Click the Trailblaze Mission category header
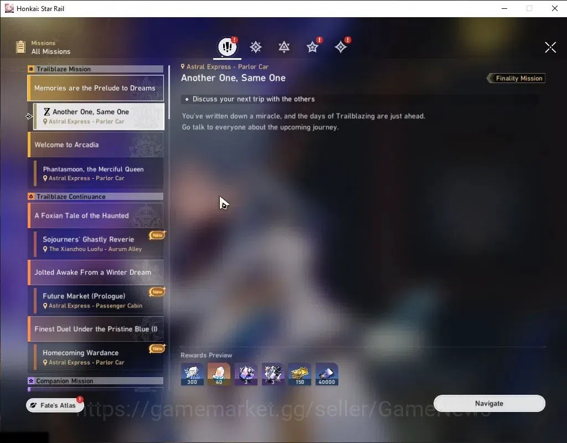The height and width of the screenshot is (443, 567). 95,69
